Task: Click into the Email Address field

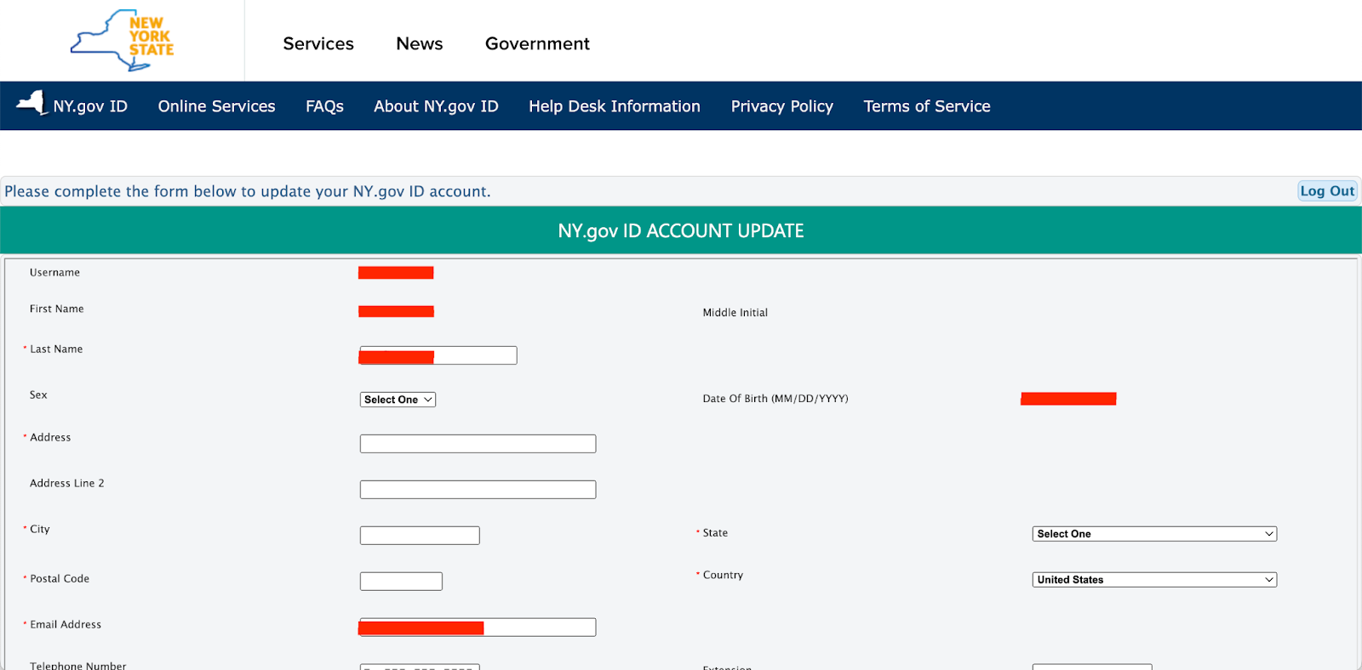Action: [x=478, y=627]
